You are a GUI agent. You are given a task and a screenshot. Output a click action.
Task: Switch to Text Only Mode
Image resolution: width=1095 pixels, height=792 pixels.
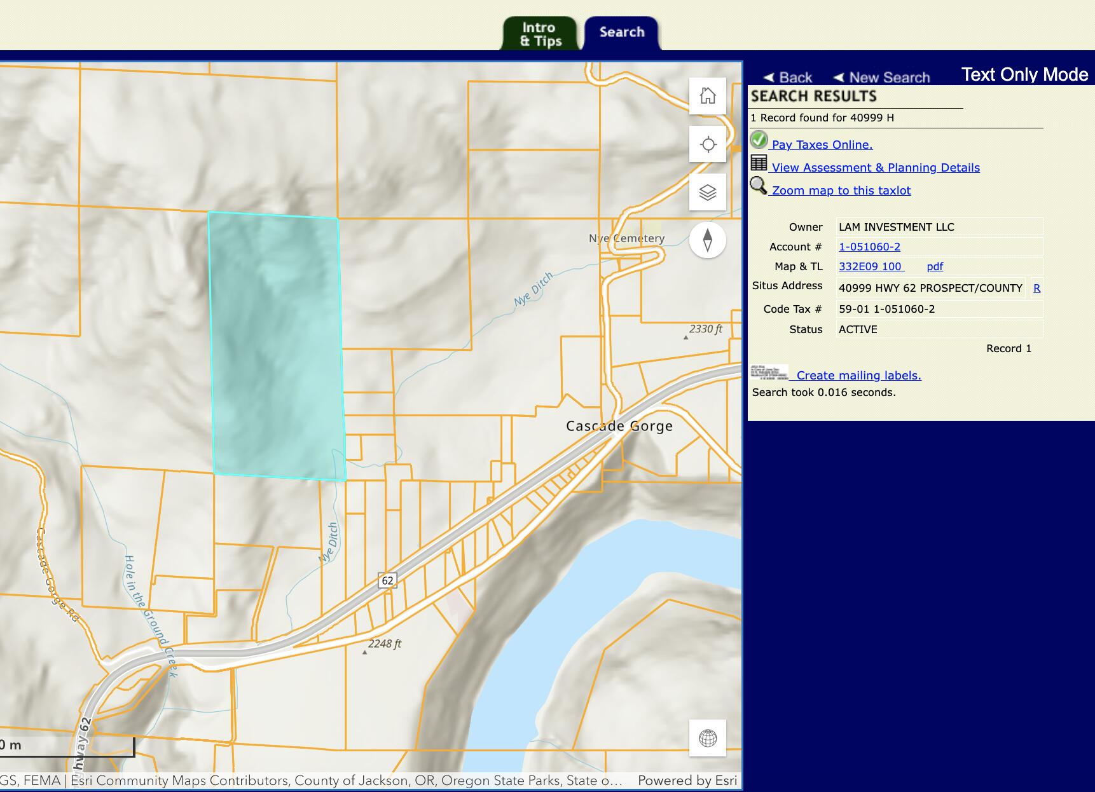[x=1024, y=75]
